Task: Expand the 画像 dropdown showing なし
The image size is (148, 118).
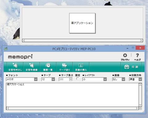Action: coord(123,79)
